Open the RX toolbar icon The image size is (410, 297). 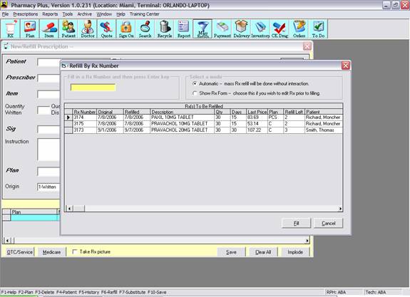(11, 28)
